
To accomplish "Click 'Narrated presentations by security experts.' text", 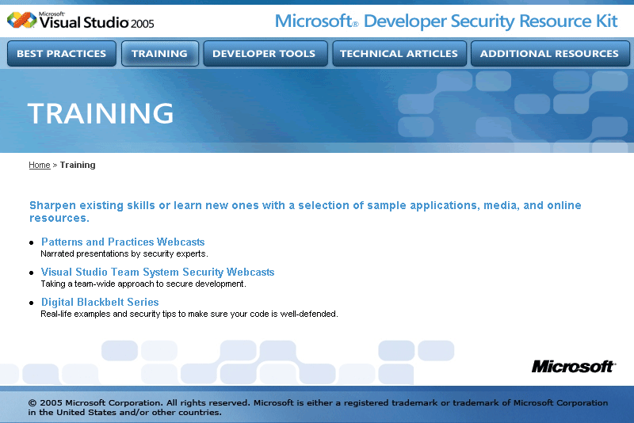I will tap(124, 253).
